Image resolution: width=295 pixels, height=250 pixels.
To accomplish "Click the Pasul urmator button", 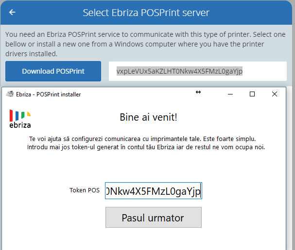I will (154, 218).
